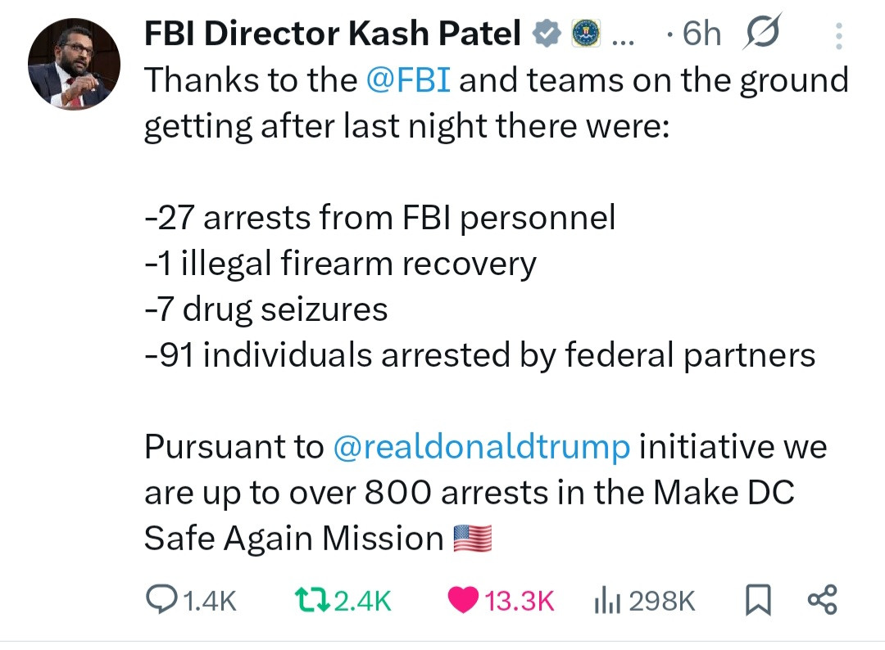Click the FBI seal affiliation badge

[x=584, y=34]
